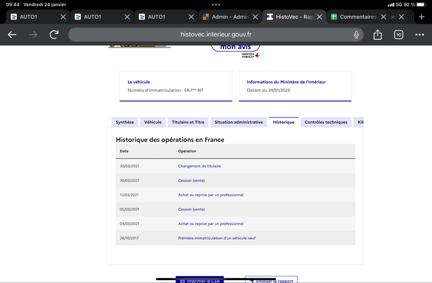432x283 pixels.
Task: Click the 'Le véhicule' card heading
Action: (x=139, y=82)
